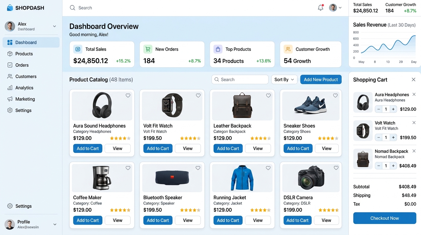Click the Add New Product button
Screen dimensions: 421x235
point(321,80)
